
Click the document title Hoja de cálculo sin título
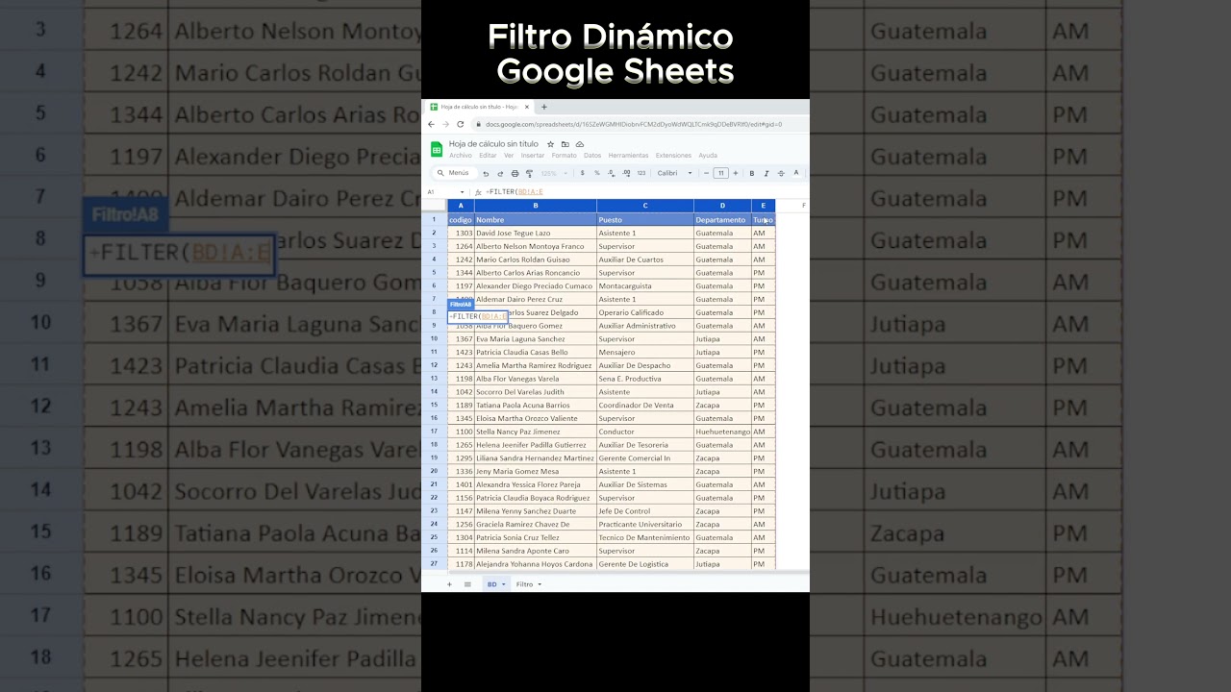pyautogui.click(x=493, y=144)
